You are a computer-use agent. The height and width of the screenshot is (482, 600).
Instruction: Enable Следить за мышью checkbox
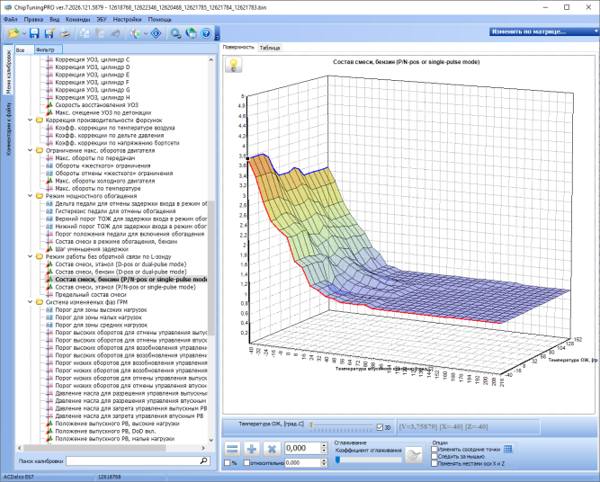pyautogui.click(x=434, y=456)
